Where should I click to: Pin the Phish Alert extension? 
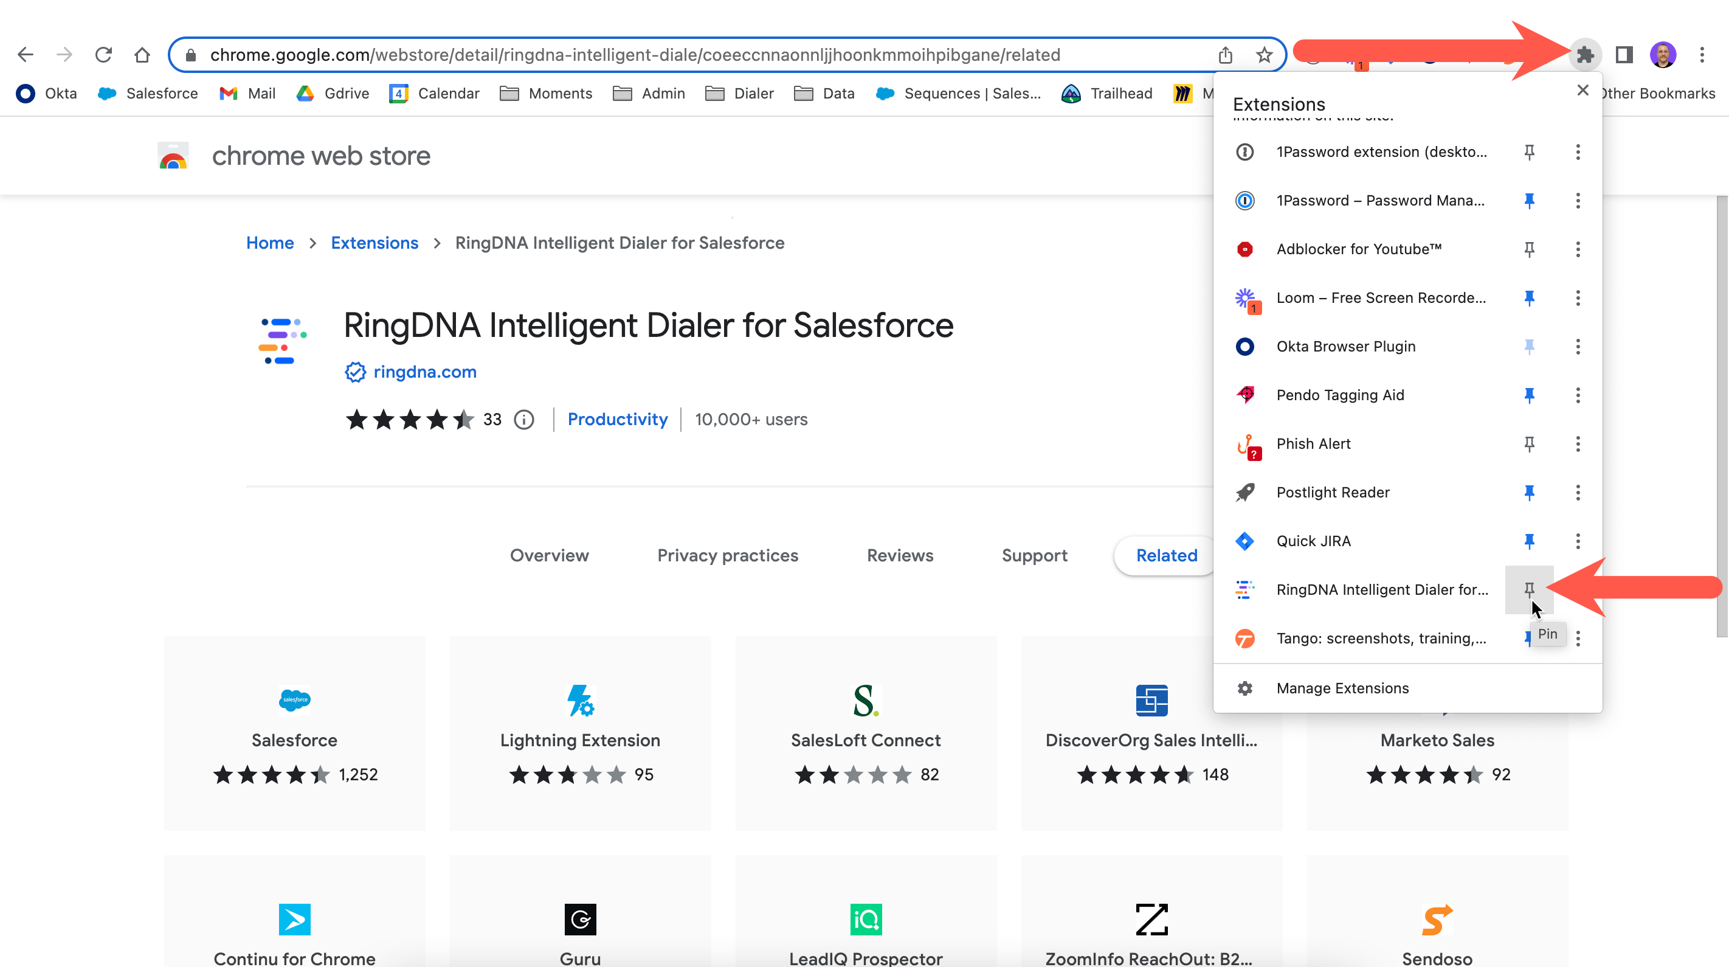(x=1529, y=444)
